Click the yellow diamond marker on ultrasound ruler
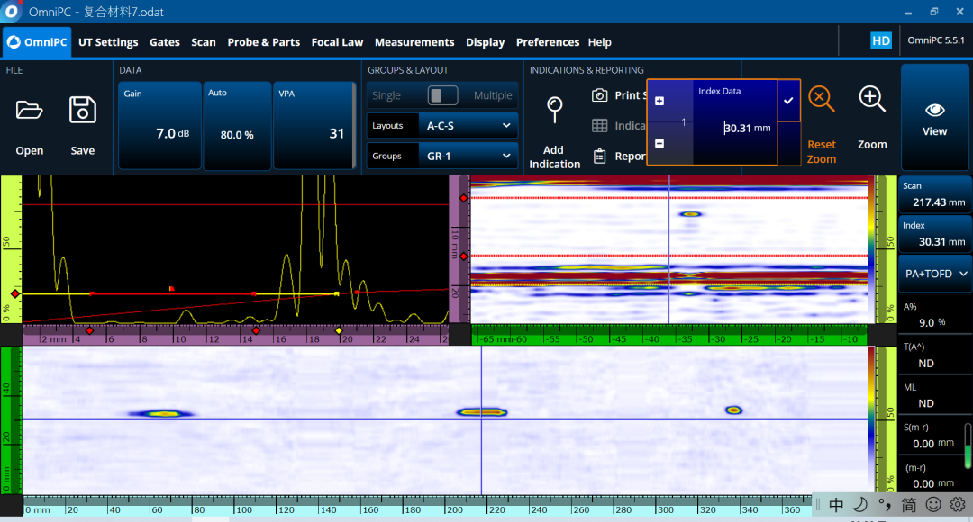The height and width of the screenshot is (522, 973). [339, 331]
